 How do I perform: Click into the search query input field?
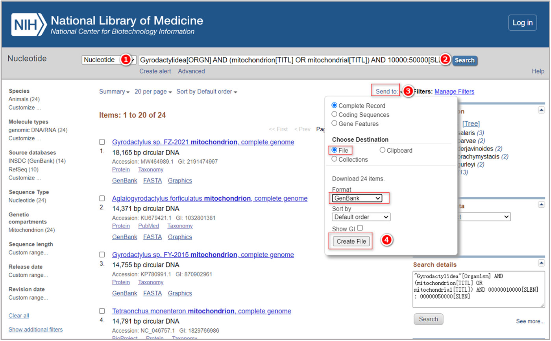pyautogui.click(x=294, y=60)
